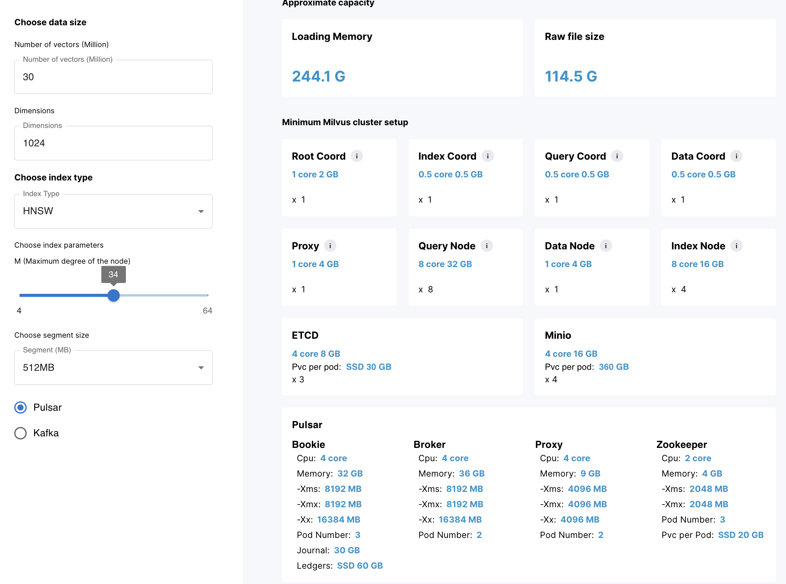Click Zookeeper Pvc per Pod SSD 20 GB

(740, 535)
